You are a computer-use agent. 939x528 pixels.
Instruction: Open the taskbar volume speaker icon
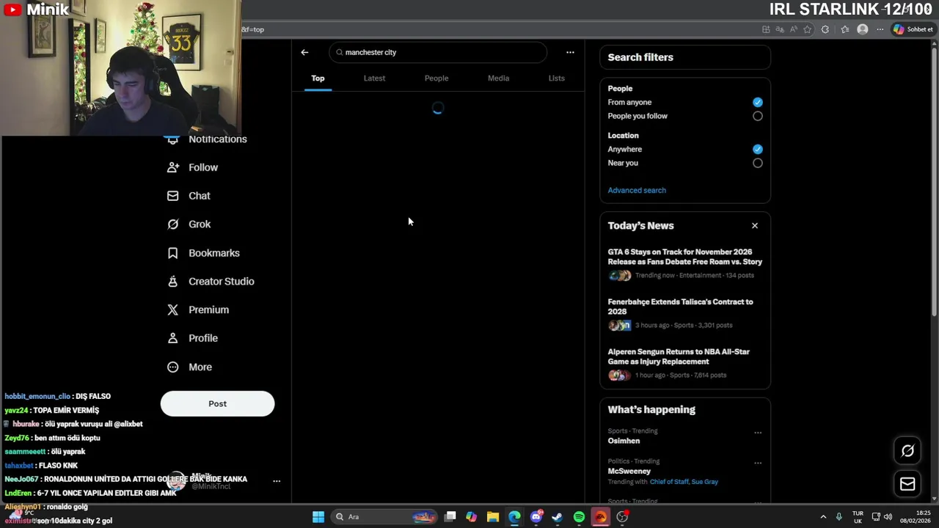click(888, 517)
